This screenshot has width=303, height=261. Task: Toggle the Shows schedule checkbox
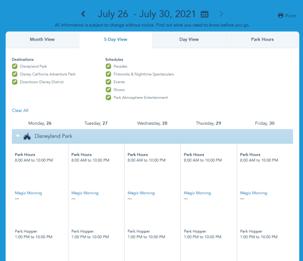coord(108,89)
